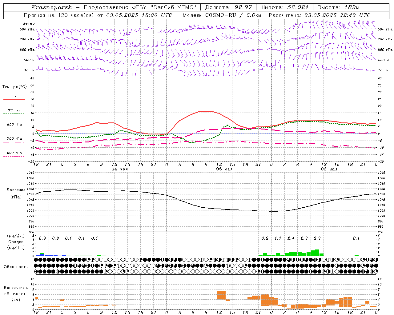Click the "Ветер" wind panel label
The height and width of the screenshot is (315, 394).
click(29, 23)
